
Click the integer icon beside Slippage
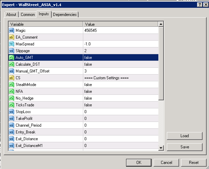[12, 51]
